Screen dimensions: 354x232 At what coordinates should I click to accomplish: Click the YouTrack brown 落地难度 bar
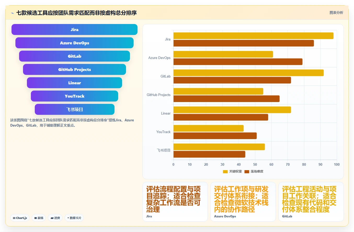point(215,136)
